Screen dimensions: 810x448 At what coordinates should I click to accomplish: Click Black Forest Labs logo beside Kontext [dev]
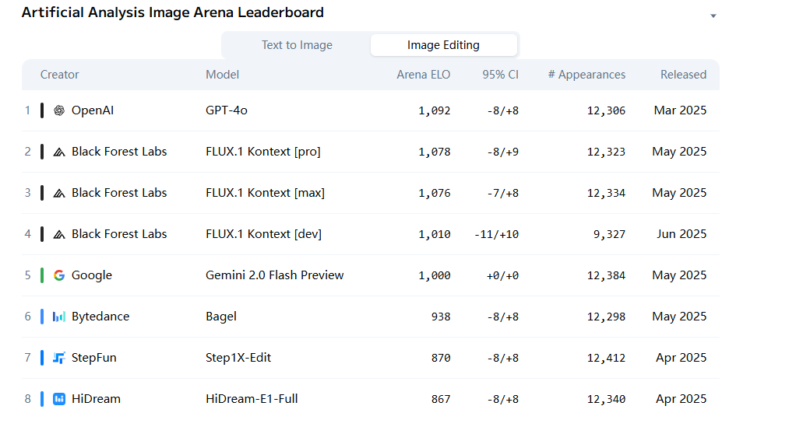pos(59,234)
